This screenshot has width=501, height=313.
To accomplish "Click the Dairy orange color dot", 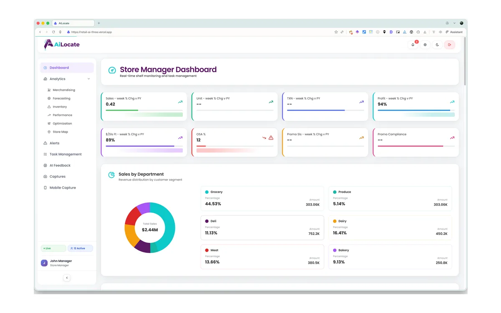I will coord(335,221).
